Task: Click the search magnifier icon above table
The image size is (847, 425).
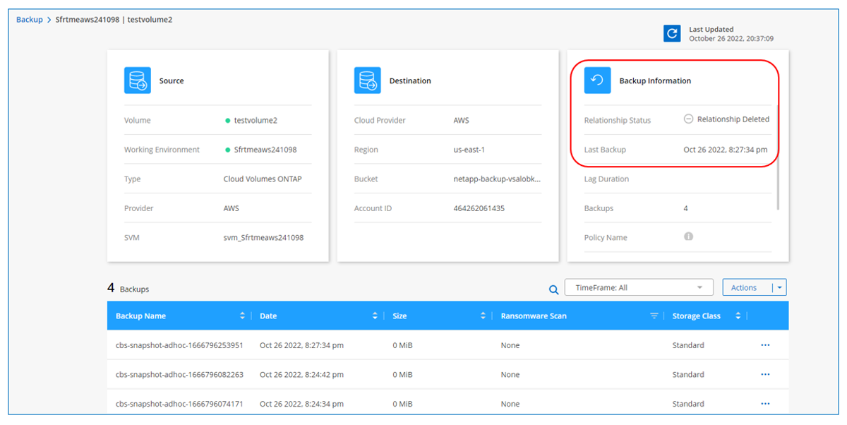Action: click(x=554, y=289)
